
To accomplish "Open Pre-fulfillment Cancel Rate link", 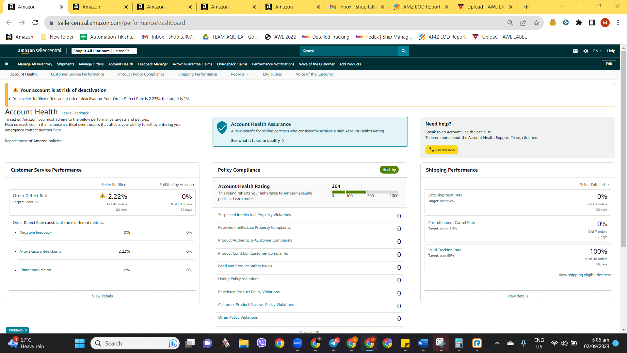I will pyautogui.click(x=452, y=223).
